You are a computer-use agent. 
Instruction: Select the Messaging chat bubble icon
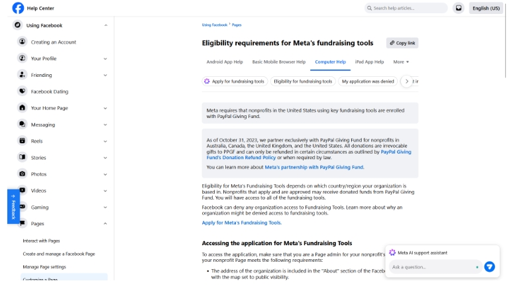click(22, 125)
